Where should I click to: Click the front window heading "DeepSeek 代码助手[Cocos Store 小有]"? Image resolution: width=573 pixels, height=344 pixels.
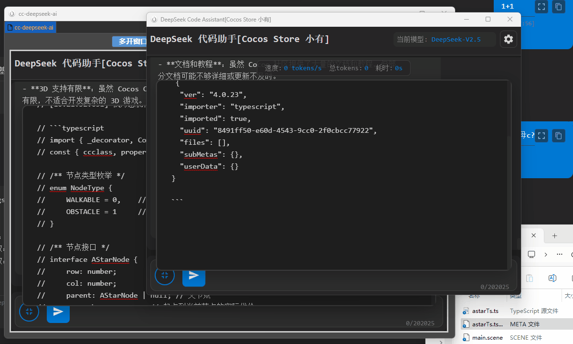click(x=240, y=39)
